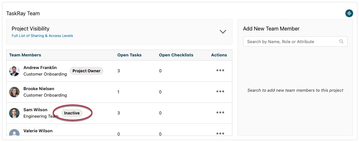Viewport: 359px width, 142px height.
Task: Click Brooke Nielsen's open tasks count 1
Action: [x=118, y=92]
